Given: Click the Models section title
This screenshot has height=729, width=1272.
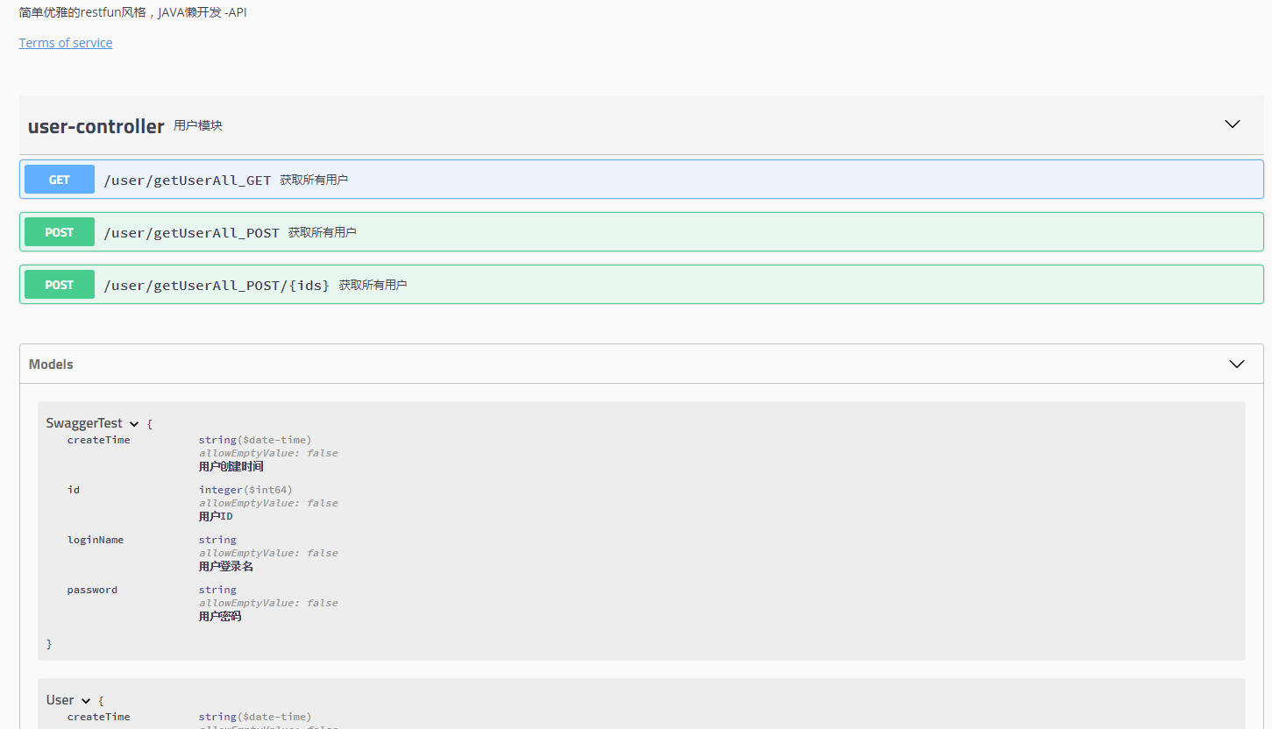Looking at the screenshot, I should pyautogui.click(x=51, y=364).
